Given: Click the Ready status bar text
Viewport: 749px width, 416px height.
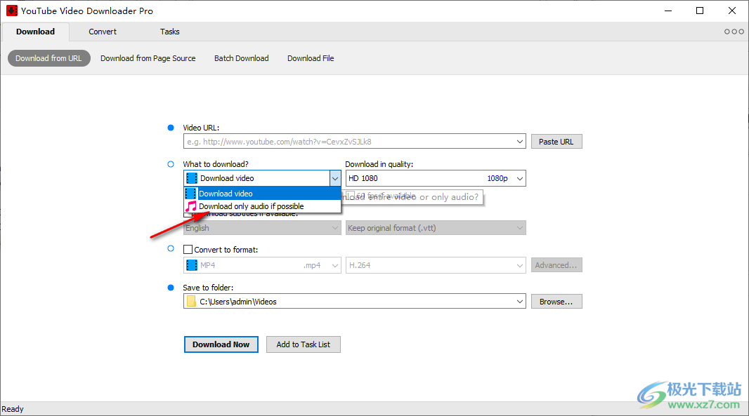Looking at the screenshot, I should click(13, 409).
